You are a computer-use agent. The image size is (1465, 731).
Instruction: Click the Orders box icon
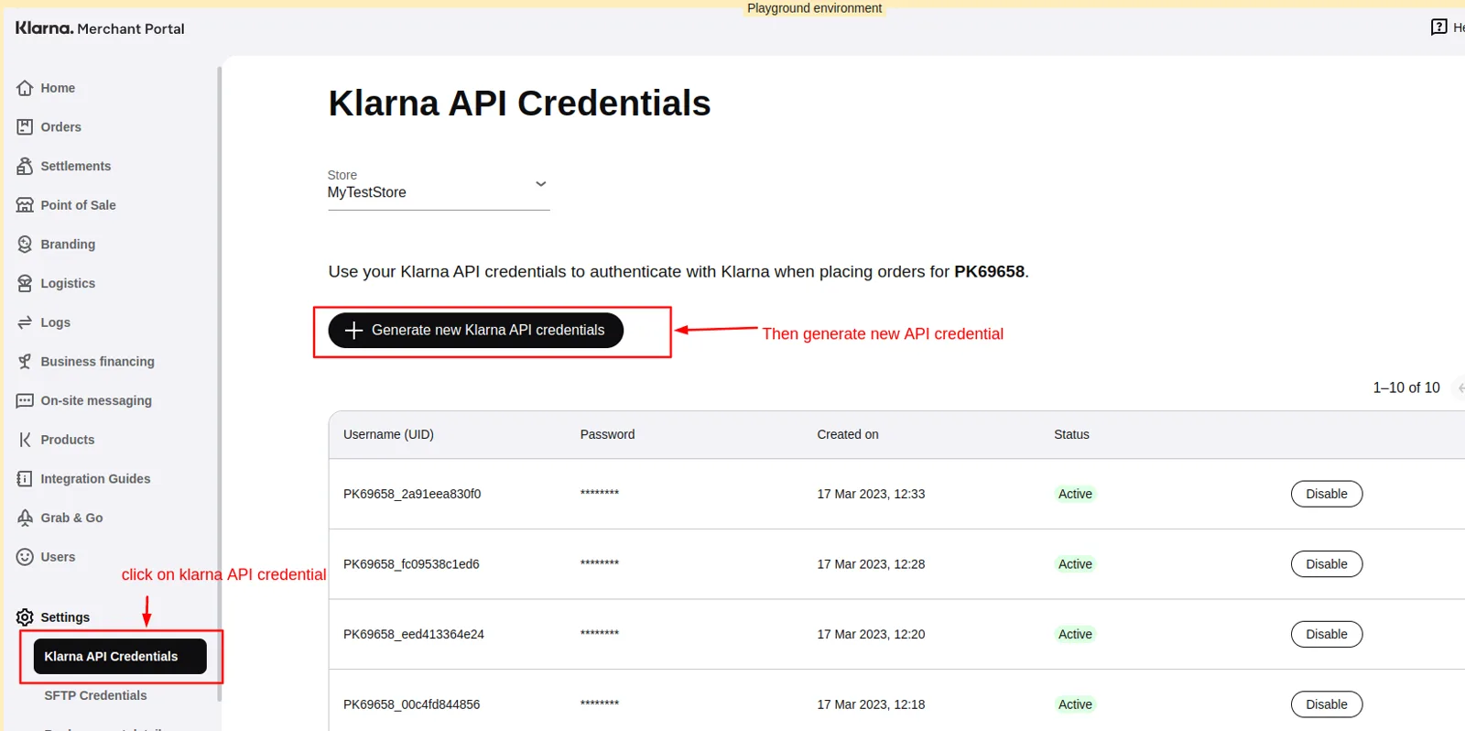click(25, 126)
